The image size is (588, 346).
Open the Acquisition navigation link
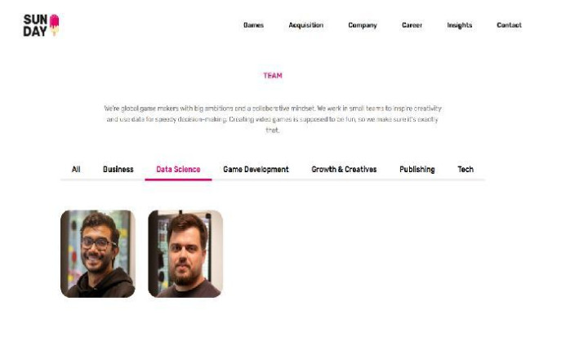tap(306, 25)
